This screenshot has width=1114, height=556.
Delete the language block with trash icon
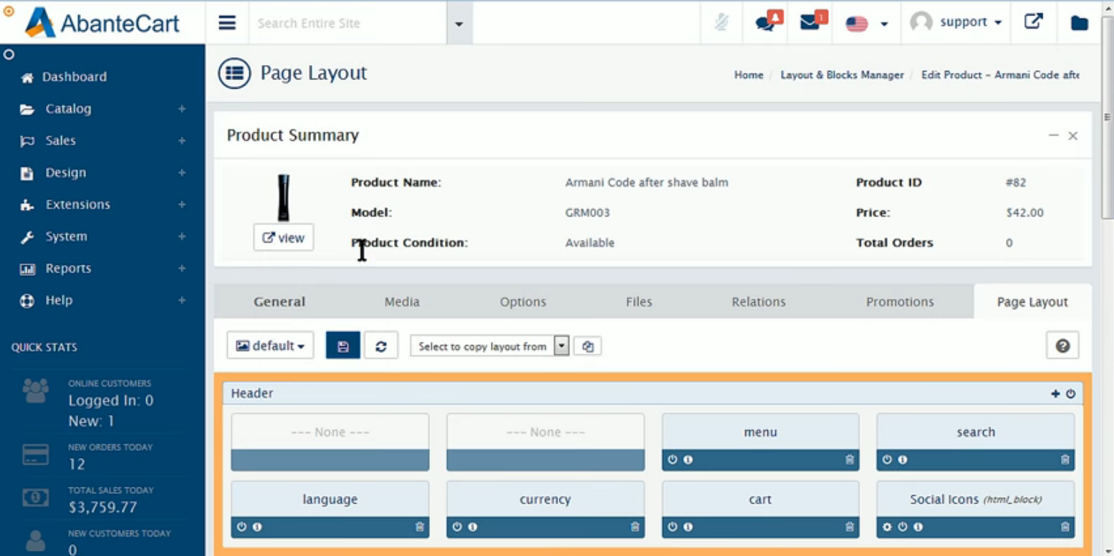420,527
